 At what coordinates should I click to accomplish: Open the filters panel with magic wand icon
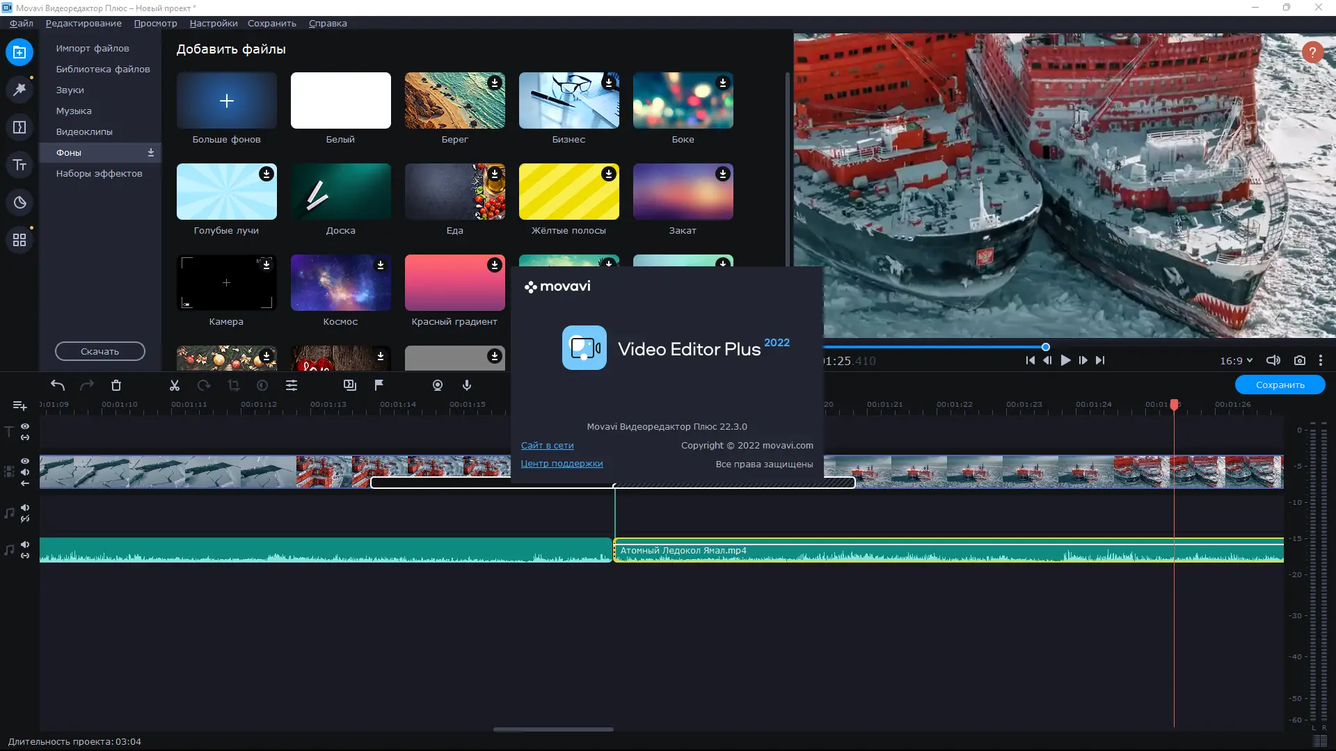(x=20, y=90)
